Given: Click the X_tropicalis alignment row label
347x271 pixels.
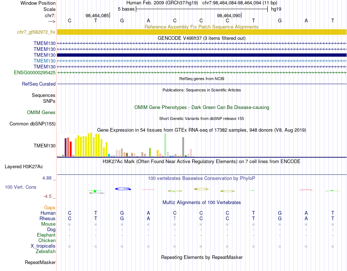Looking at the screenshot, I should tap(43, 246).
